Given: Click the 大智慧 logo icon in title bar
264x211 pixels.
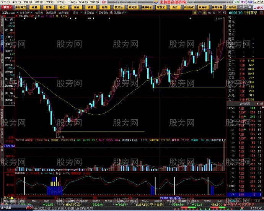Looking at the screenshot, I should point(156,2).
